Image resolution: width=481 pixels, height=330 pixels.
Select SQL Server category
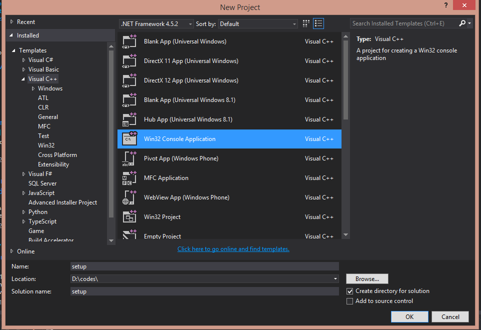coord(42,183)
